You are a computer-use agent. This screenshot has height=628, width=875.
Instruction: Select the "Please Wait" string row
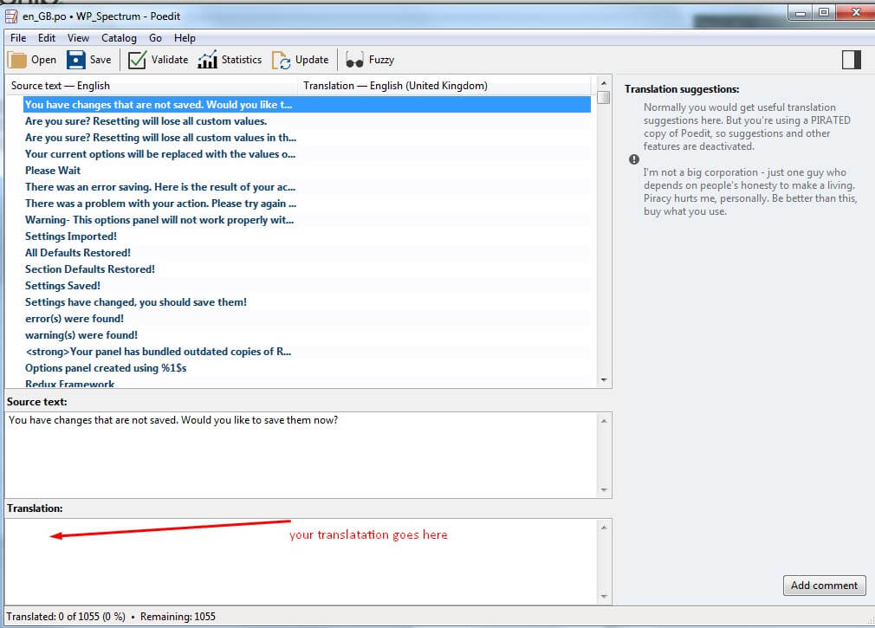[53, 171]
